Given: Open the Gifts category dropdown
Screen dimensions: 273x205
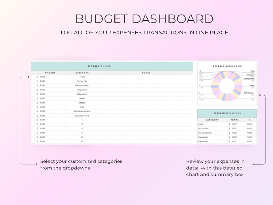Looking at the screenshot, I should pyautogui.click(x=82, y=107).
